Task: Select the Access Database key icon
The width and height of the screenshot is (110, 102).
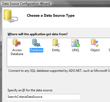Action: 16,43
